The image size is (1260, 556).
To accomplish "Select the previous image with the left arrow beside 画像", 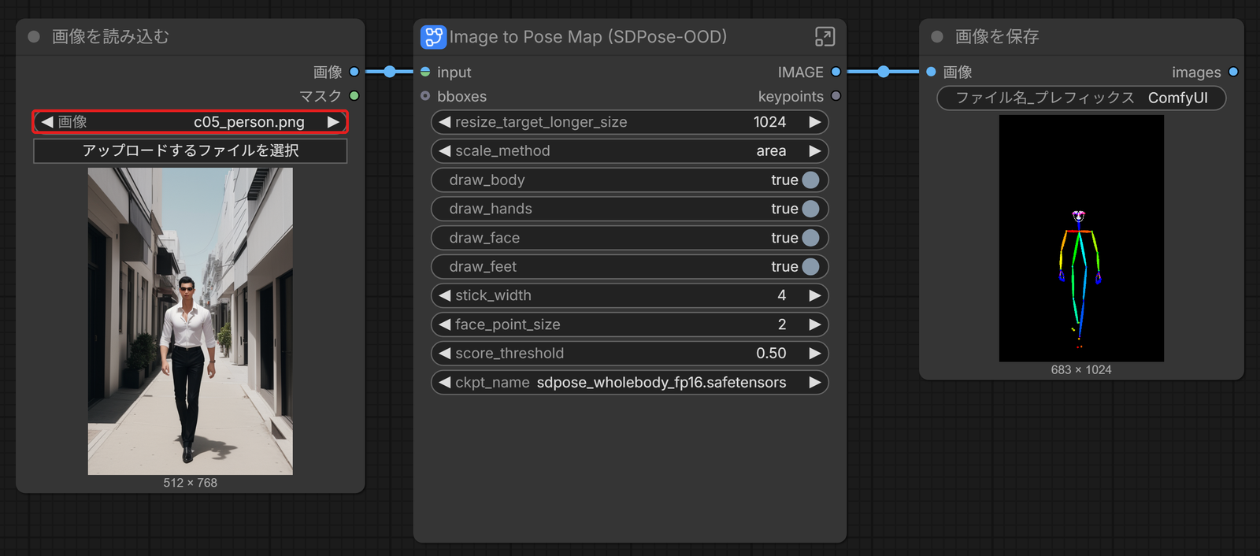I will [x=47, y=122].
